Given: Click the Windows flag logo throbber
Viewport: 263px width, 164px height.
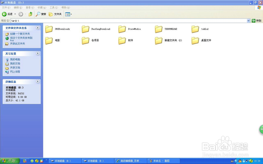Looking at the screenshot, I should tap(259, 8).
